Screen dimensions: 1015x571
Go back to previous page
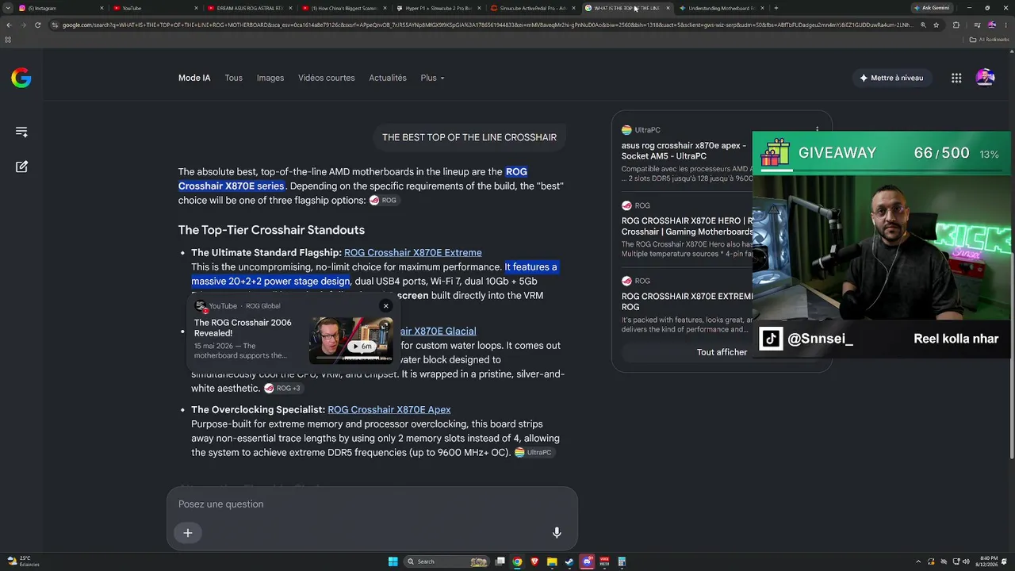[9, 25]
